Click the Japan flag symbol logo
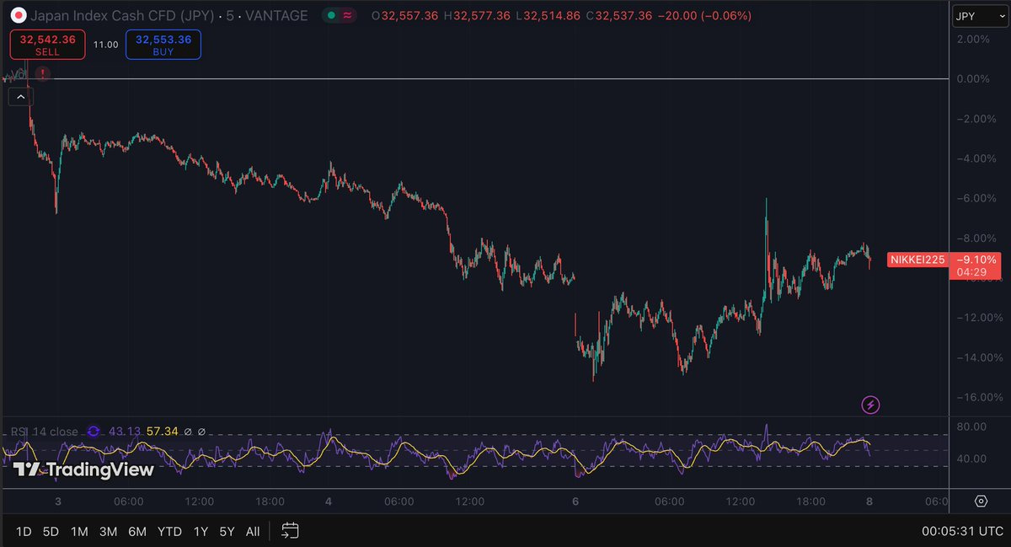1011x547 pixels. point(16,16)
